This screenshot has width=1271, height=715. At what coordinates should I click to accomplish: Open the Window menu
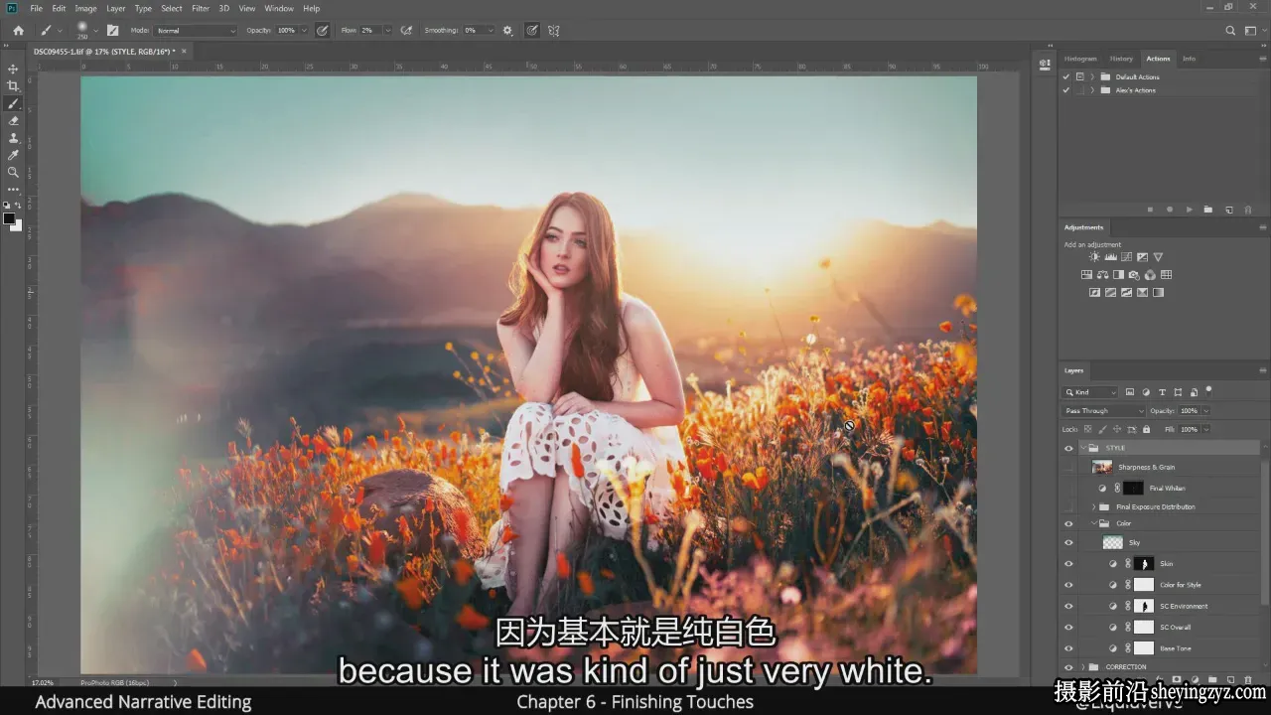tap(279, 8)
